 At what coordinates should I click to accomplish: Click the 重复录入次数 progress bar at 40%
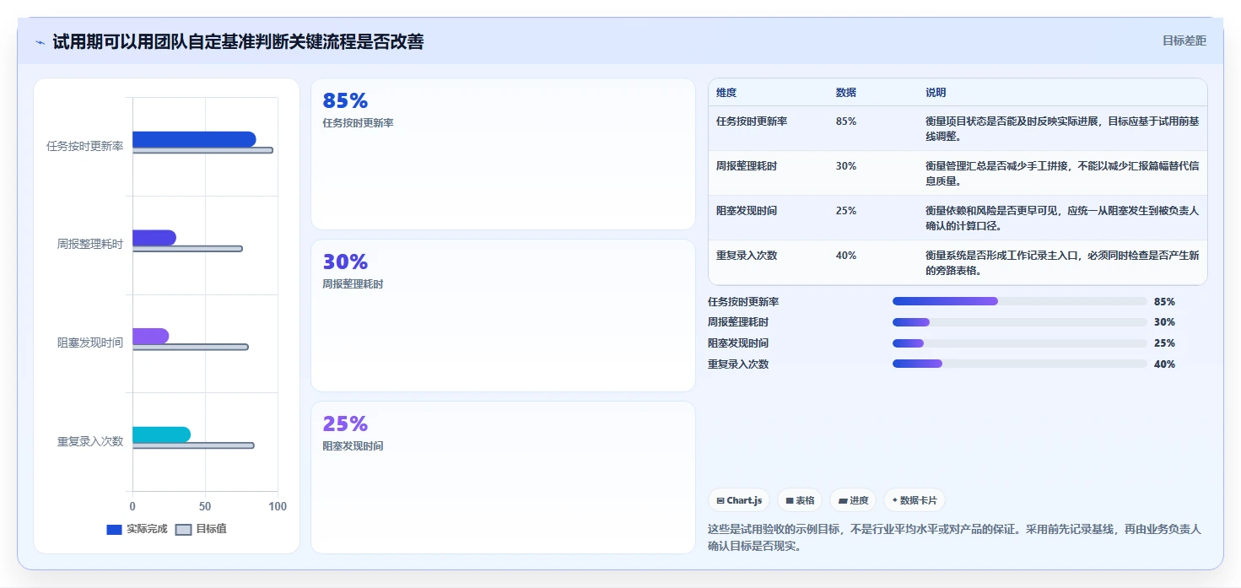(1019, 364)
